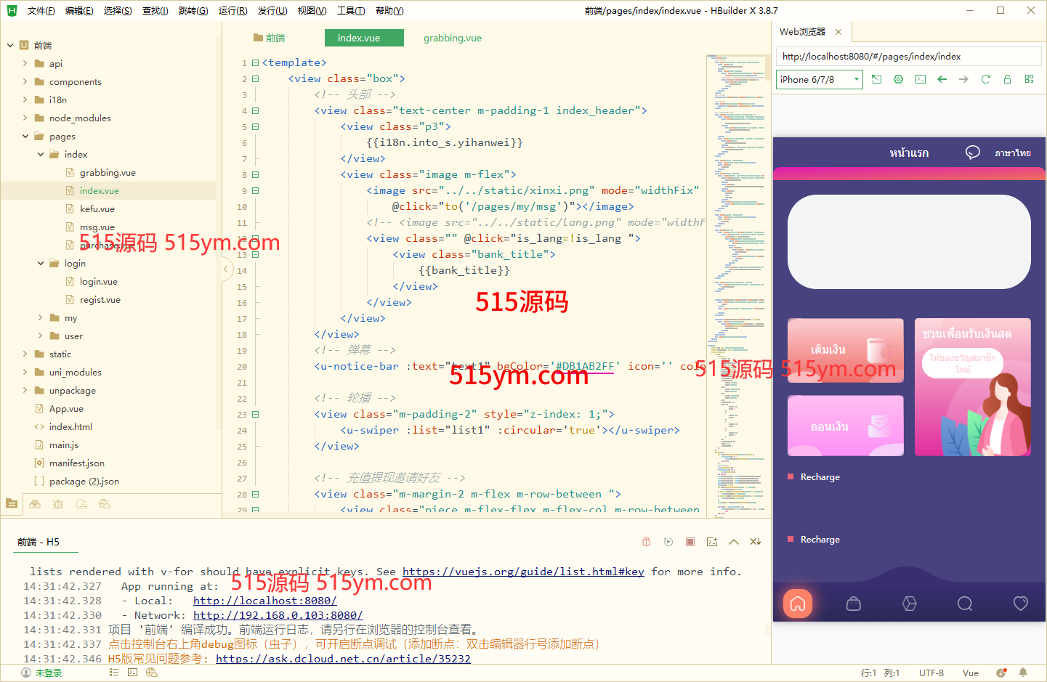Click the 未登录 login status text
This screenshot has width=1047, height=682.
pos(48,673)
